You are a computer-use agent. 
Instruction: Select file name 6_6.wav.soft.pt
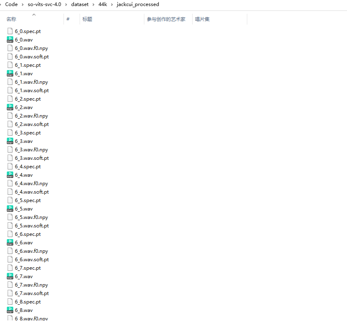[32, 260]
